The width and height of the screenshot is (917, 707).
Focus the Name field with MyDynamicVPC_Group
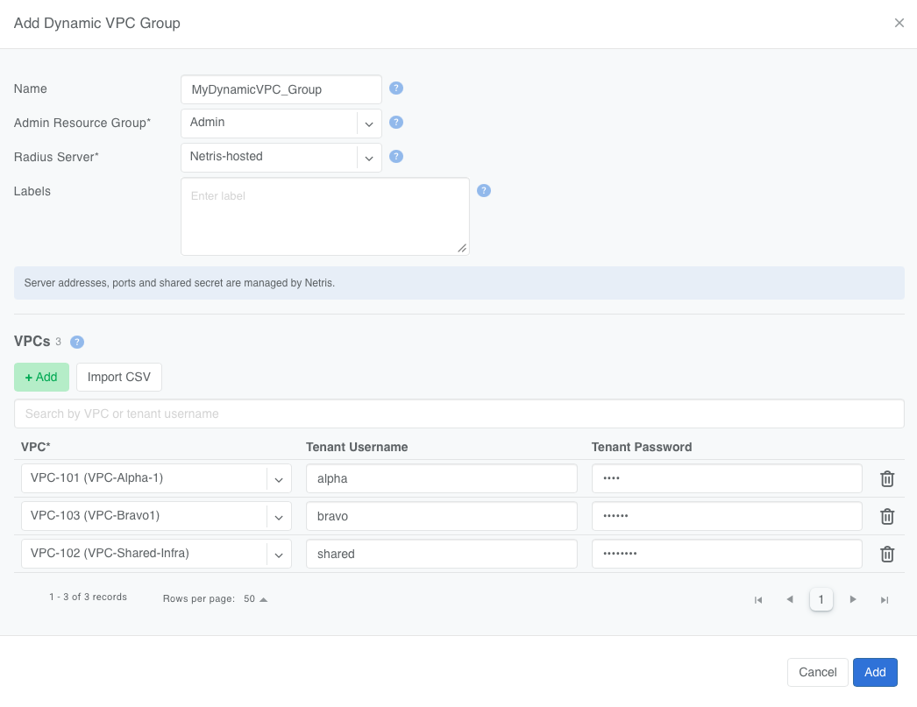(x=281, y=89)
